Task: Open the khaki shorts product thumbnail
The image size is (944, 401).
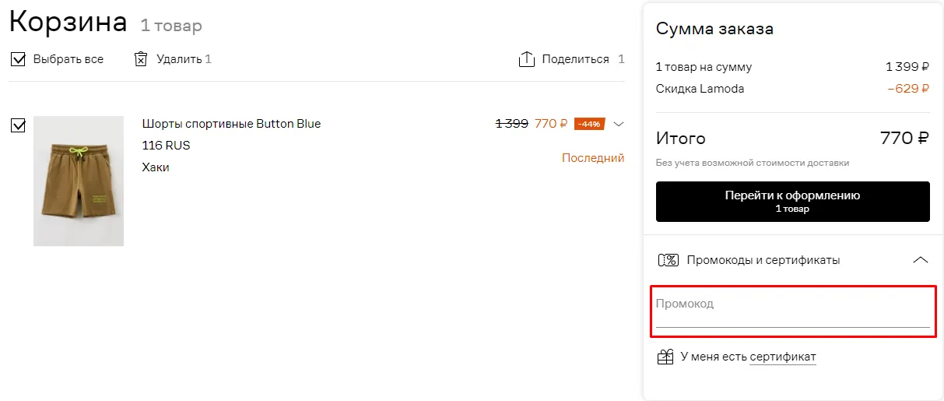Action: tap(79, 181)
